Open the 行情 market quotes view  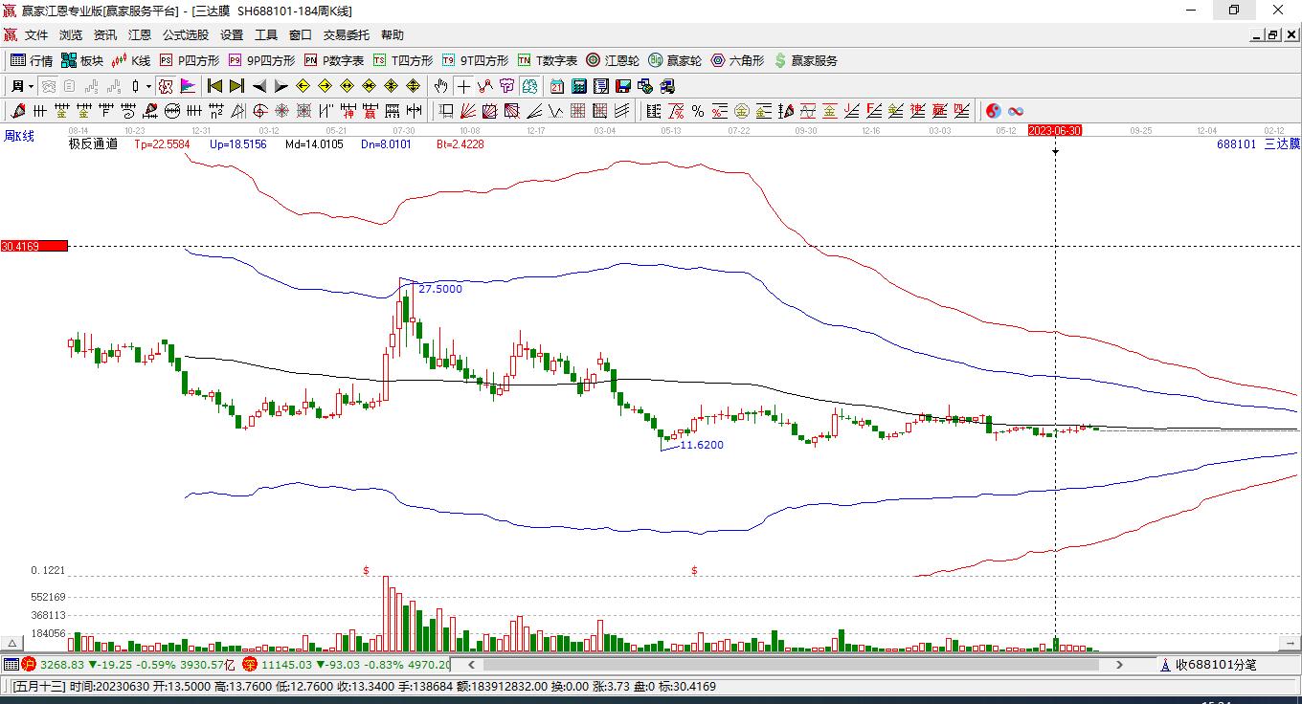click(x=32, y=60)
